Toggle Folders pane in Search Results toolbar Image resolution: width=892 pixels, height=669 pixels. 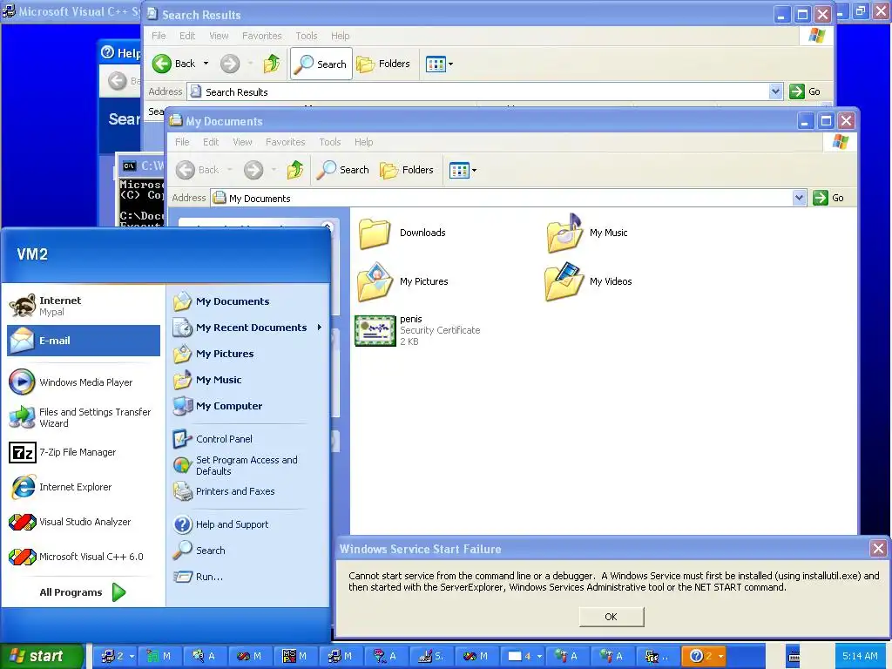tap(383, 64)
